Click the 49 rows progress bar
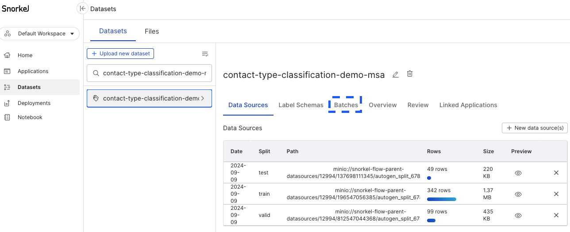The image size is (570, 232). click(429, 178)
